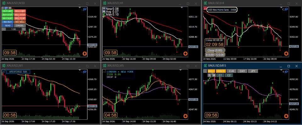Screen dimensions: 302x125
Task: Click the 09:58 countdown in H1 chart
Action: click(x=110, y=52)
